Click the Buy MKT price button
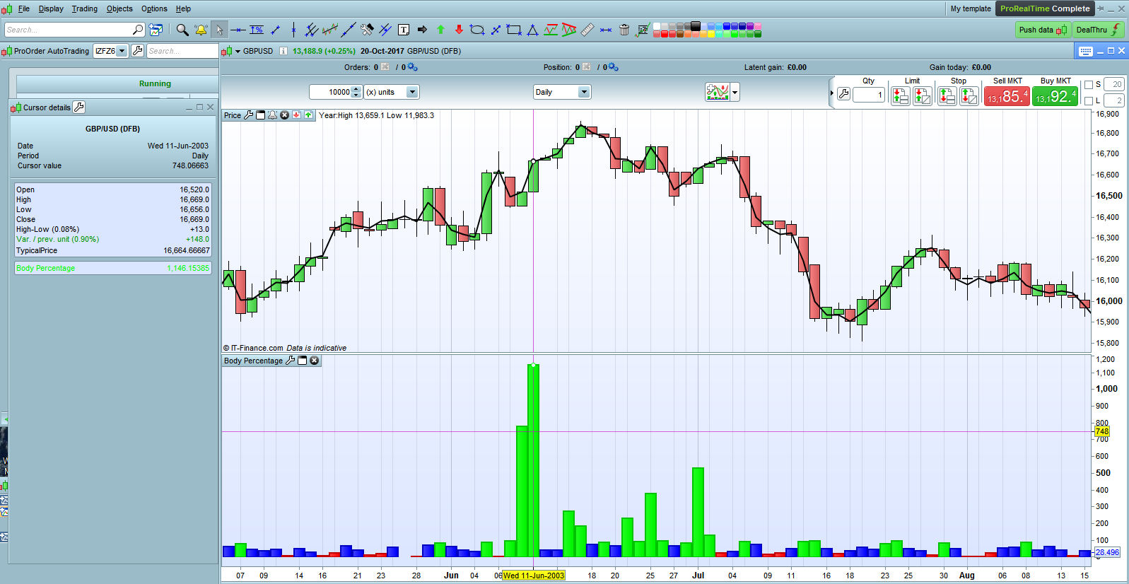Screen dimensions: 1129x584 click(x=1055, y=96)
